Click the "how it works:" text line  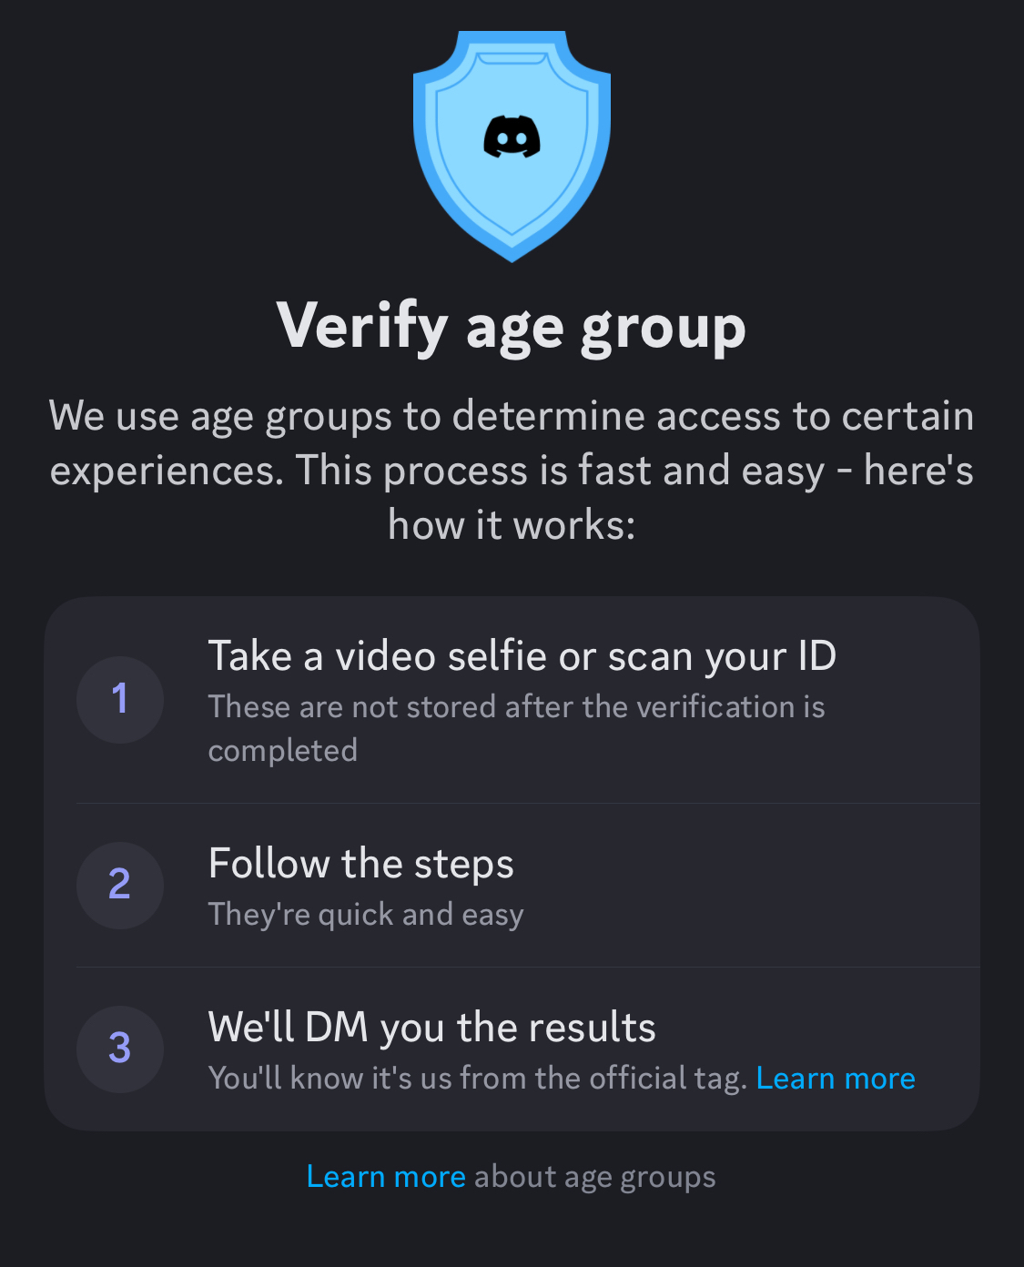tap(512, 525)
